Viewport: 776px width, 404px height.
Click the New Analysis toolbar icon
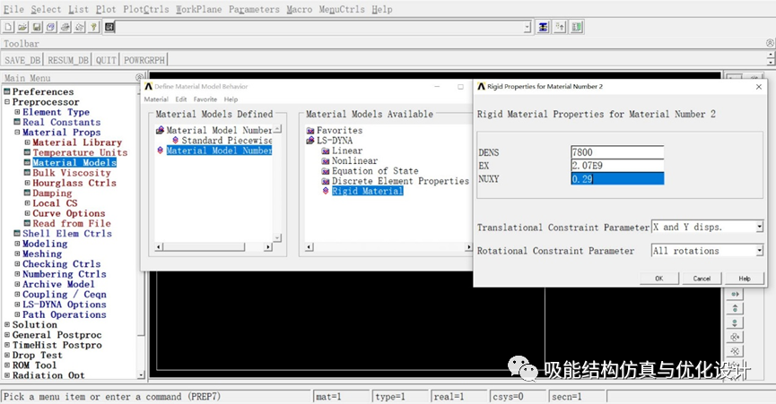(8, 27)
